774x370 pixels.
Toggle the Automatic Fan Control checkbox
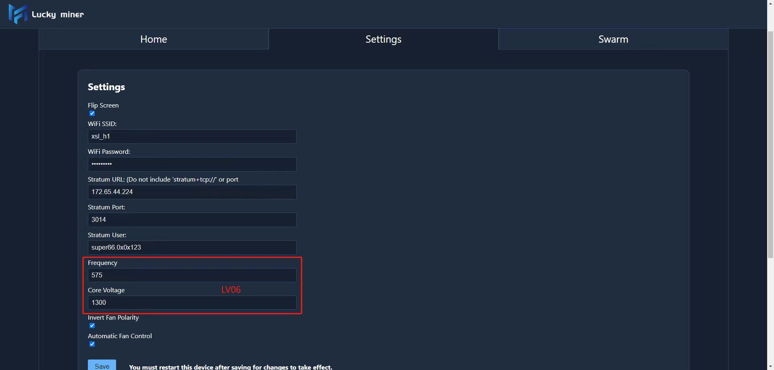click(x=92, y=344)
